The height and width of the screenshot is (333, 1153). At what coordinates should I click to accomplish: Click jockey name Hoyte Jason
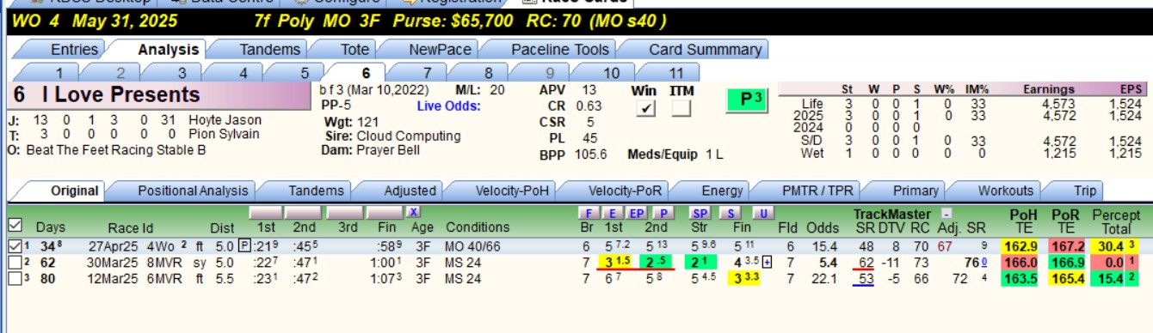point(225,120)
